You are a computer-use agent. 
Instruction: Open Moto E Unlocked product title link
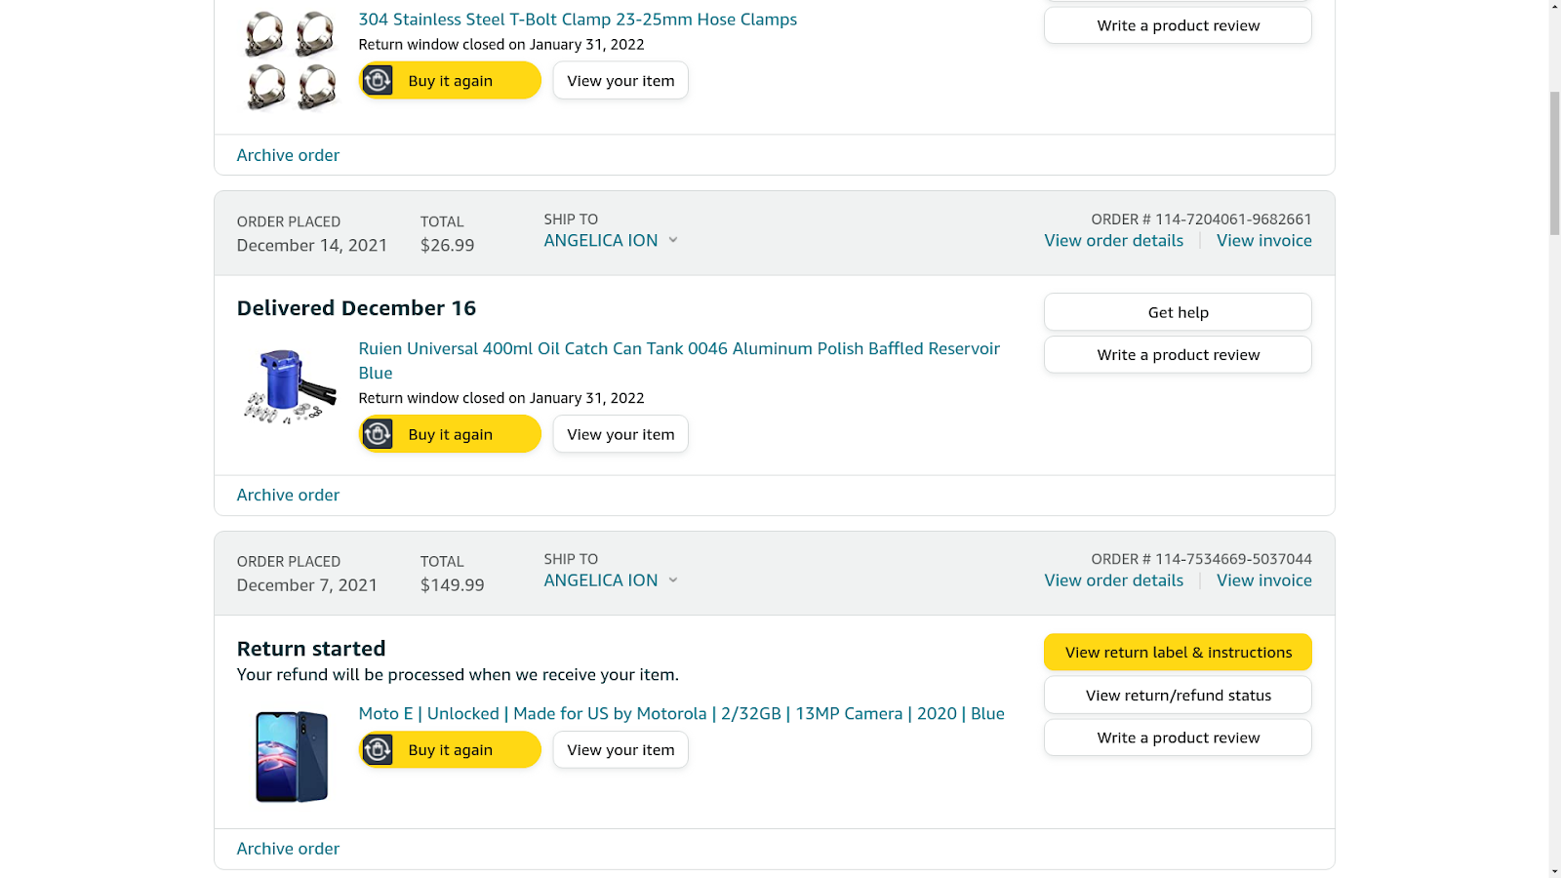click(681, 713)
